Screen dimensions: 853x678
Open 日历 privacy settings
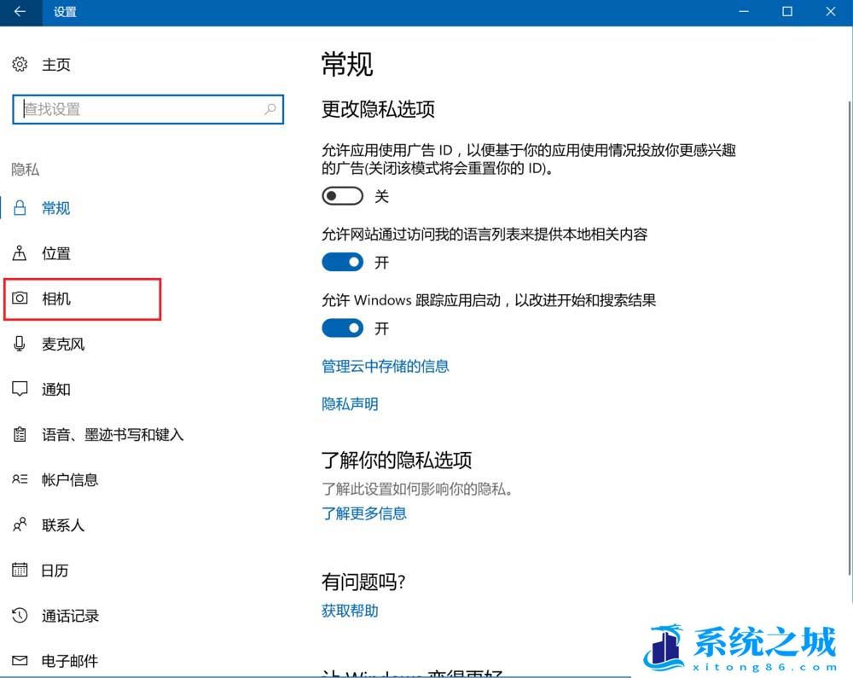[55, 571]
